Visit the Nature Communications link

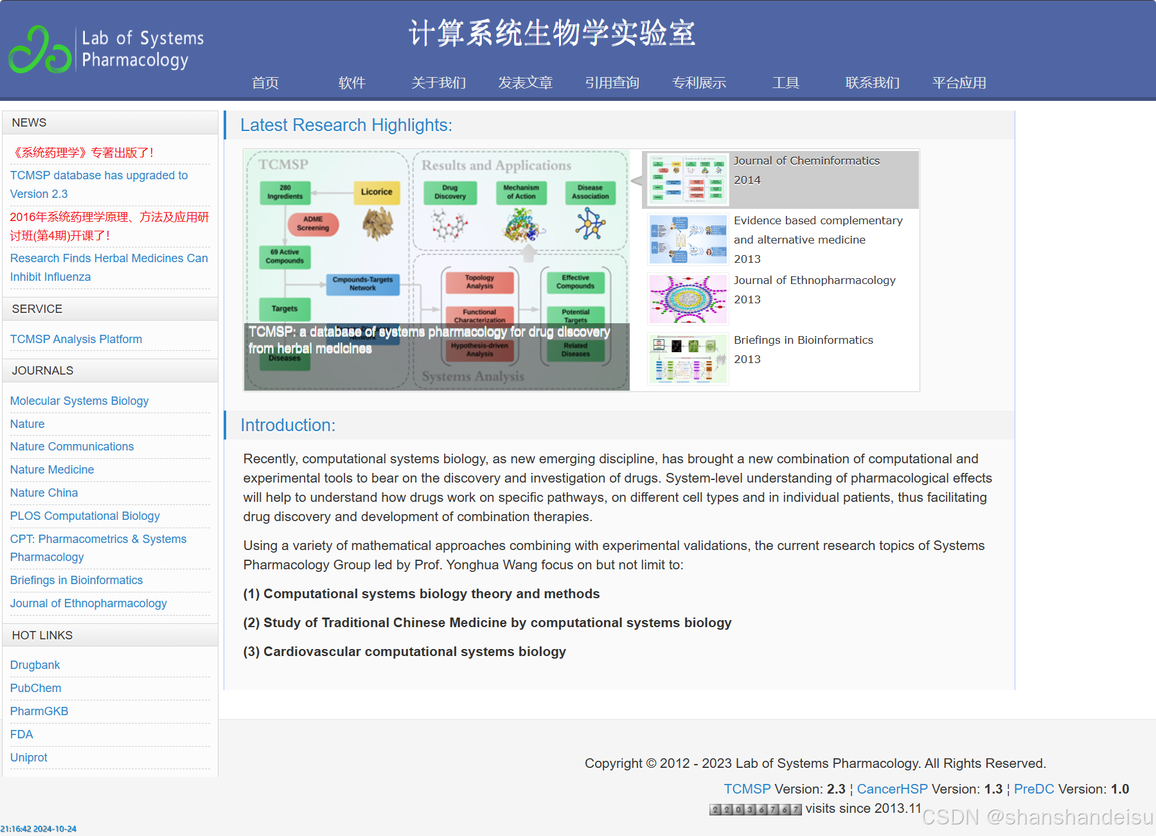(x=72, y=447)
